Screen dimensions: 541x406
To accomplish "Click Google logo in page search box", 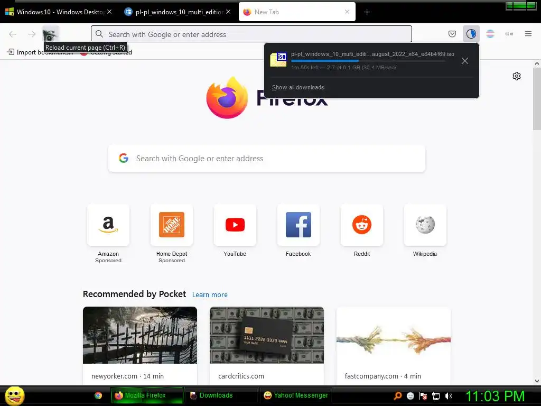I will click(124, 158).
